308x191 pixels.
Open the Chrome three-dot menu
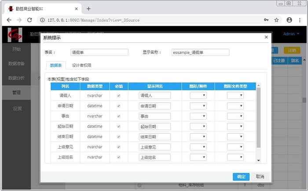pos(300,20)
